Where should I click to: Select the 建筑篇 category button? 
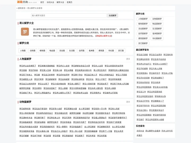tap(101, 51)
